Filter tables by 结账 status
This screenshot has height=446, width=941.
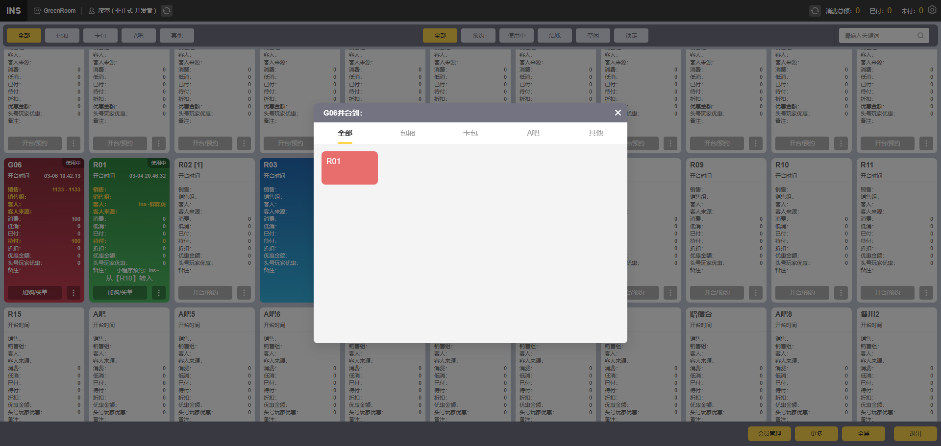click(x=555, y=35)
